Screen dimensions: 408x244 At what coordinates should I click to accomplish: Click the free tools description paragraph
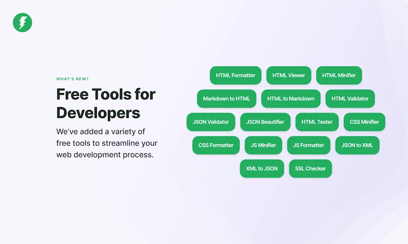coord(107,143)
